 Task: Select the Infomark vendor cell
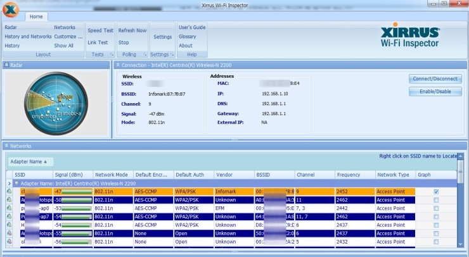[234, 192]
